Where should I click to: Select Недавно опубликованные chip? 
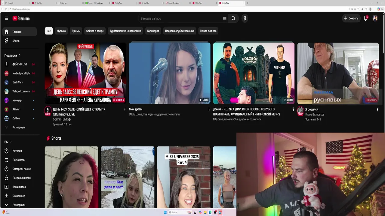[x=180, y=31]
